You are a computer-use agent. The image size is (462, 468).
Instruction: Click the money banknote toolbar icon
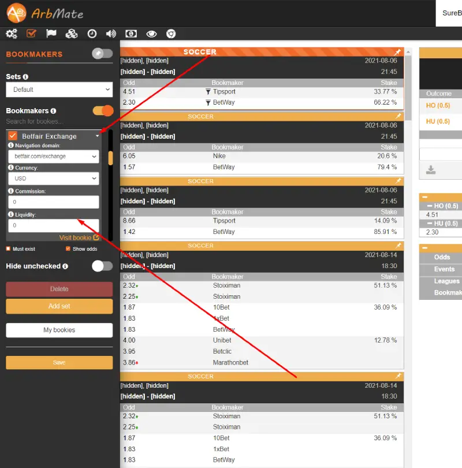point(131,34)
